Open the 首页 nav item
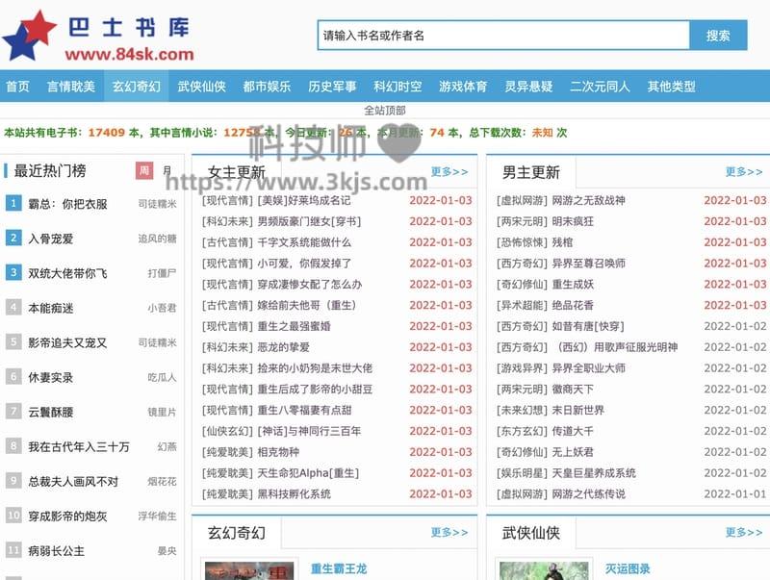This screenshot has width=770, height=580. [17, 87]
